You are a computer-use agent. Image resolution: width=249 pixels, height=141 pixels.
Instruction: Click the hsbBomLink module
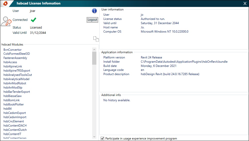point(11,100)
